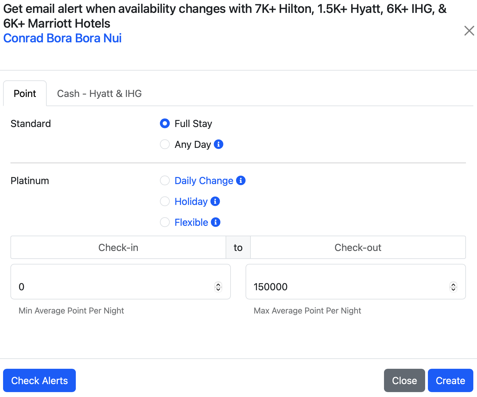Screen dimensions: 477x397
Task: Click the Check Alerts button
Action: tap(39, 380)
